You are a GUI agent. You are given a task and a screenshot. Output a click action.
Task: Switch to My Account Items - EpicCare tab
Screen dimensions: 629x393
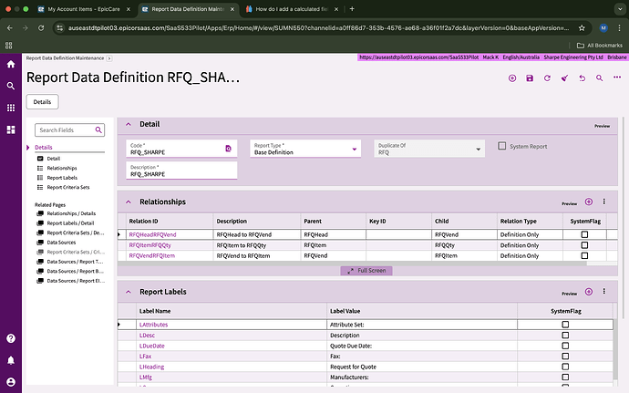coord(84,9)
